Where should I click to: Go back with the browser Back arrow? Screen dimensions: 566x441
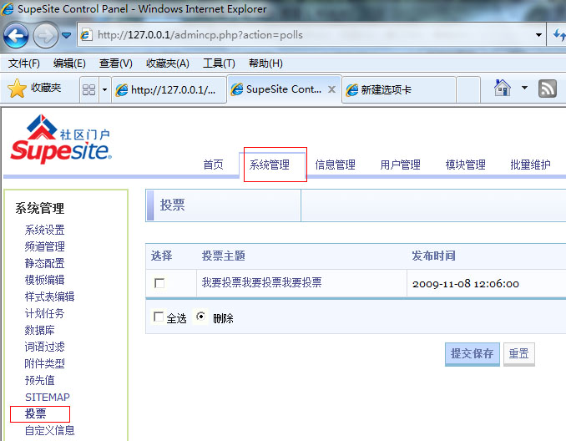click(16, 36)
